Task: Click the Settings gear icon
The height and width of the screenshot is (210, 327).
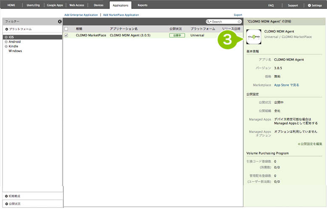Action: (x=309, y=5)
